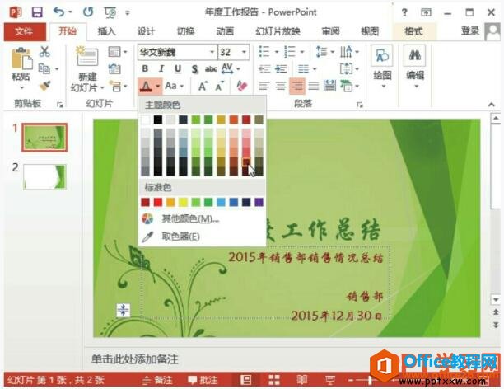Pick purple swatch in standard colors
The width and height of the screenshot is (504, 389).
pos(259,202)
